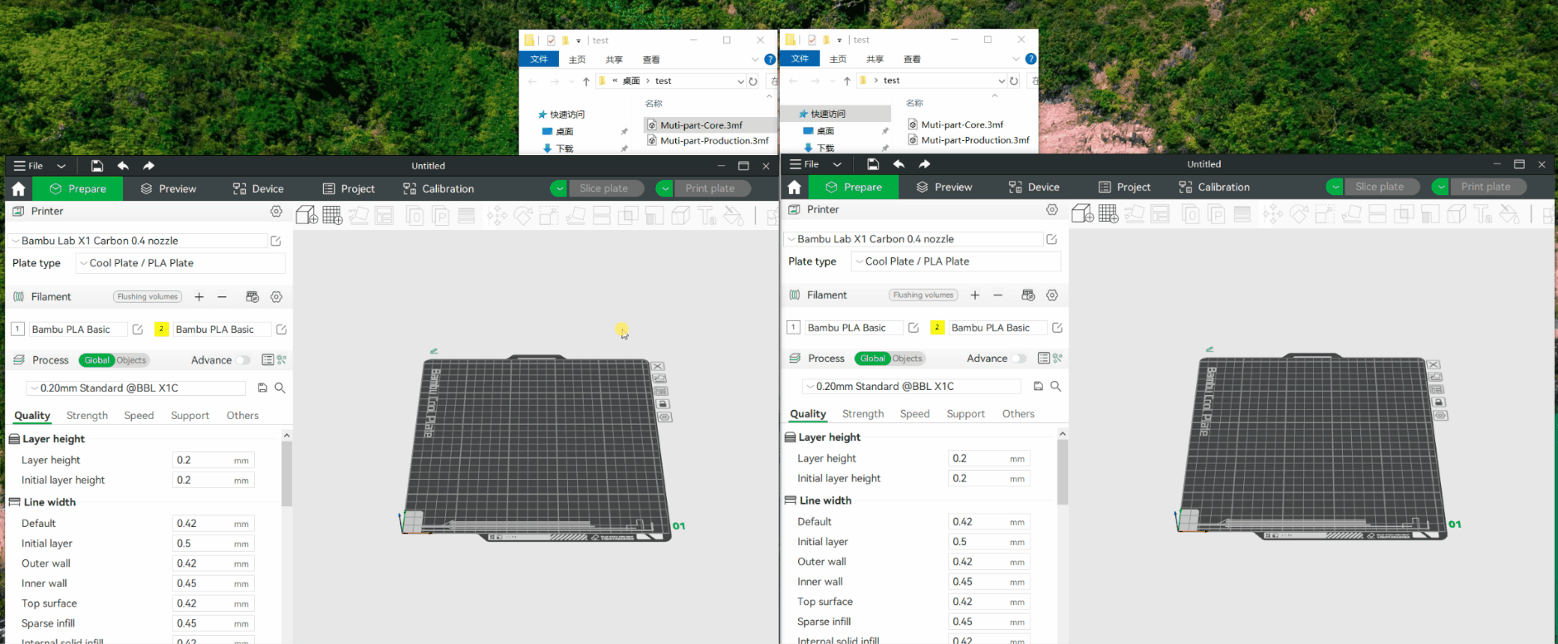Click Add plate grid icon in left Bambu window

click(x=332, y=216)
